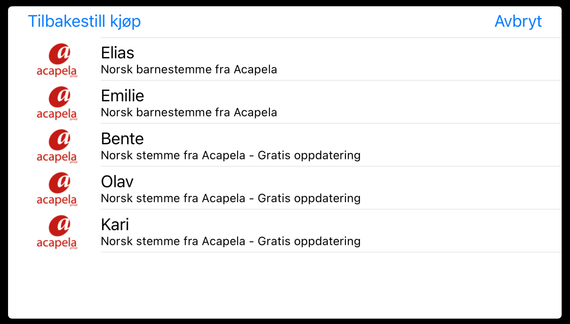Click Tilbakestill kjøp to restore purchases

click(x=84, y=21)
